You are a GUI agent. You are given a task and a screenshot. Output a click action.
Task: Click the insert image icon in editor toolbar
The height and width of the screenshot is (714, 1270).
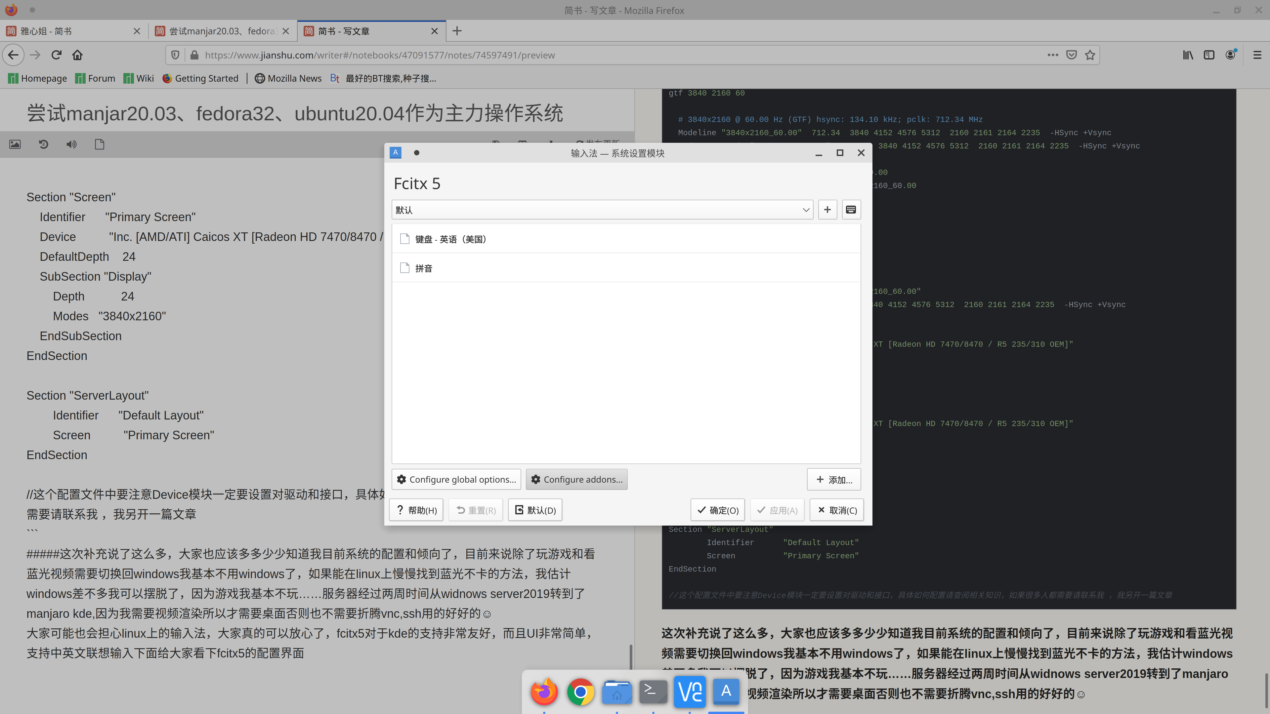pos(15,144)
